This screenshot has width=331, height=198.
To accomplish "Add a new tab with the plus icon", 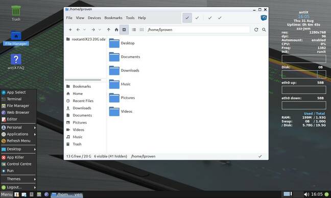I will point(70,30).
